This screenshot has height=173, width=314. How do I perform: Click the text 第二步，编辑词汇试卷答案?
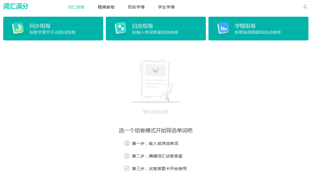[157, 156]
